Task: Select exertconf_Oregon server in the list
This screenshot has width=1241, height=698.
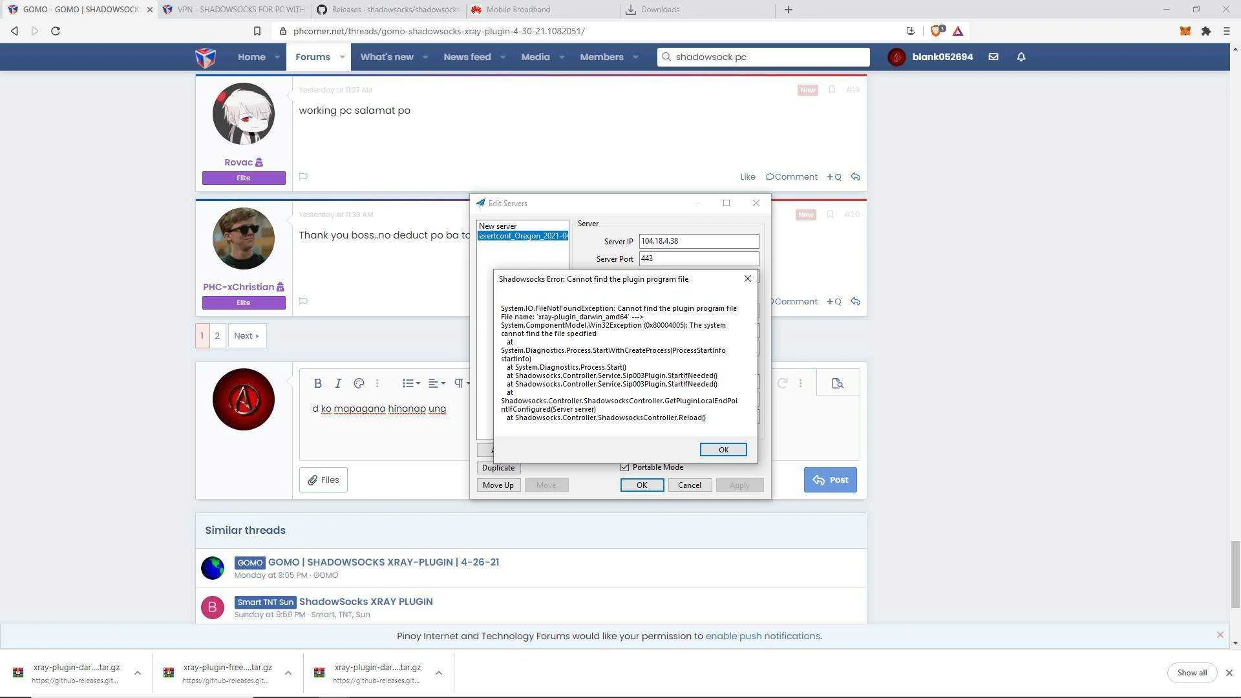Action: 523,236
